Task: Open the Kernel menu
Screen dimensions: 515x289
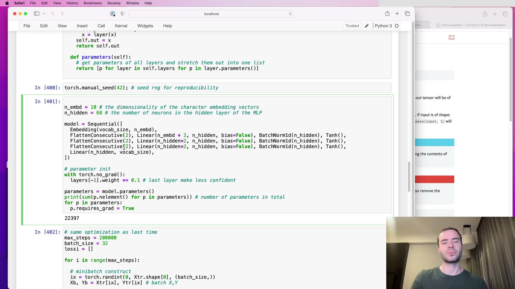Action: tap(121, 26)
